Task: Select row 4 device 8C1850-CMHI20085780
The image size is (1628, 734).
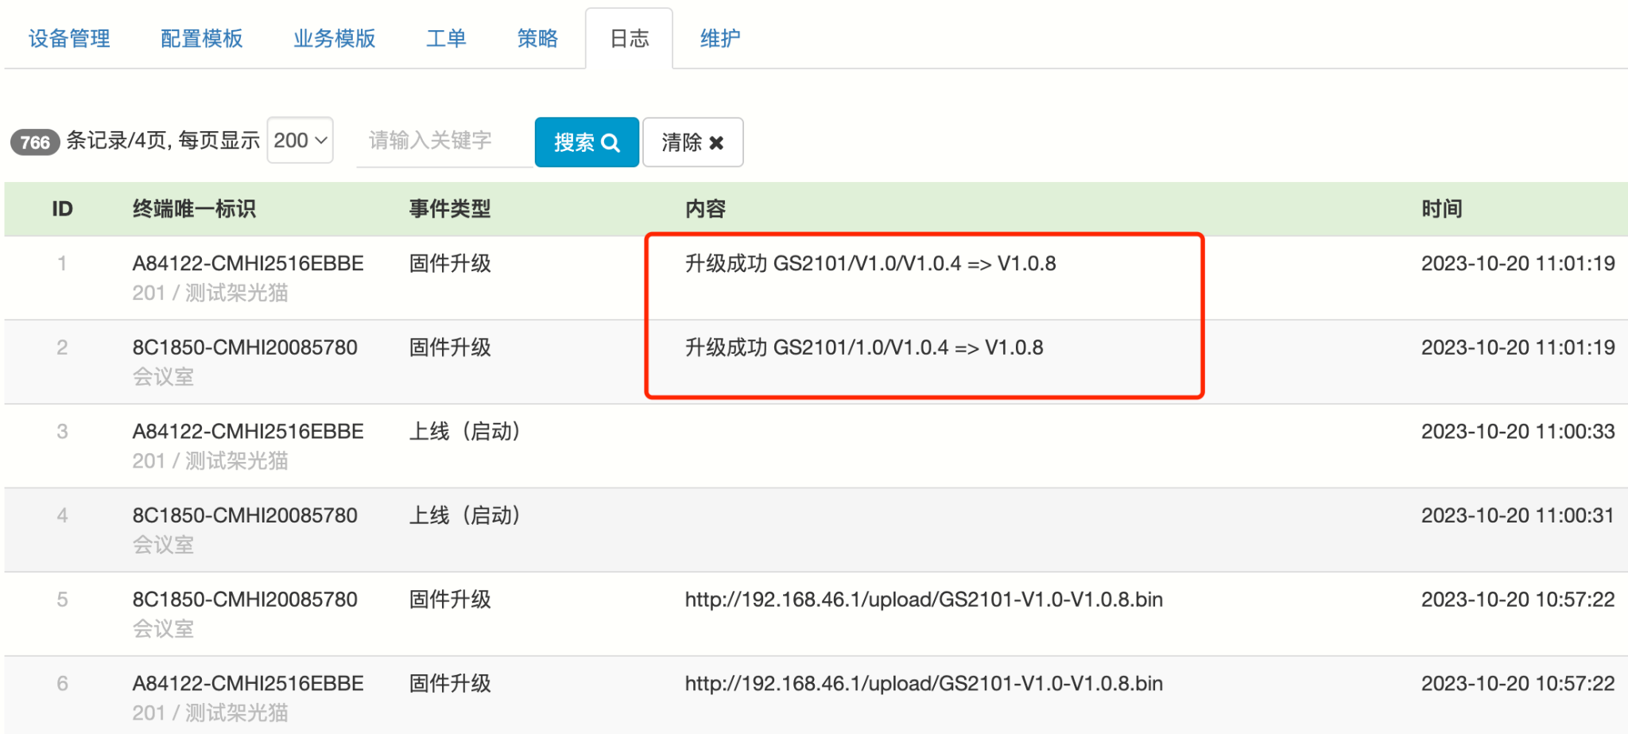Action: [245, 515]
